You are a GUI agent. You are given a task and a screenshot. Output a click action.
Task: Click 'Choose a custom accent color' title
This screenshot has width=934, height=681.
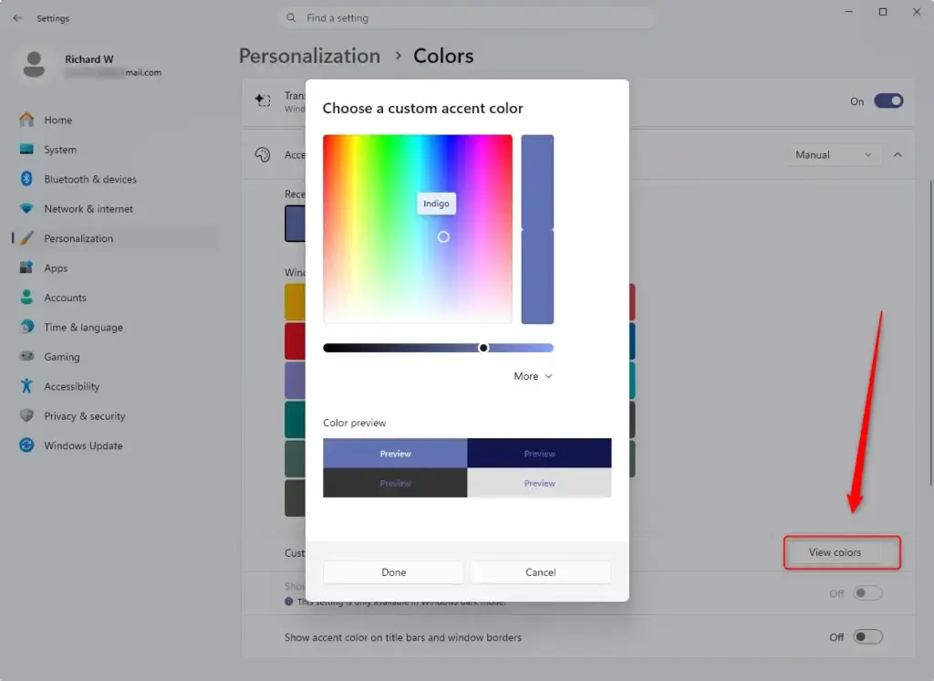[423, 108]
